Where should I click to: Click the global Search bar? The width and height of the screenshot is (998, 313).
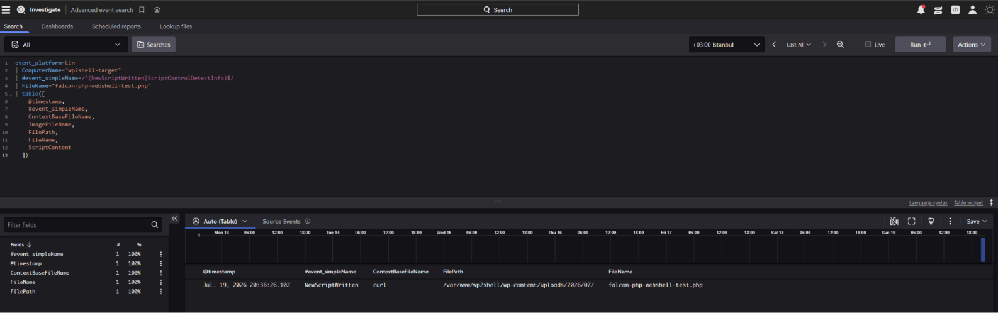coord(497,10)
